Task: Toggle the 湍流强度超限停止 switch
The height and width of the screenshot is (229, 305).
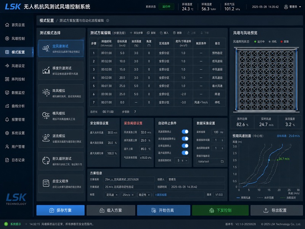Action: tap(185, 139)
